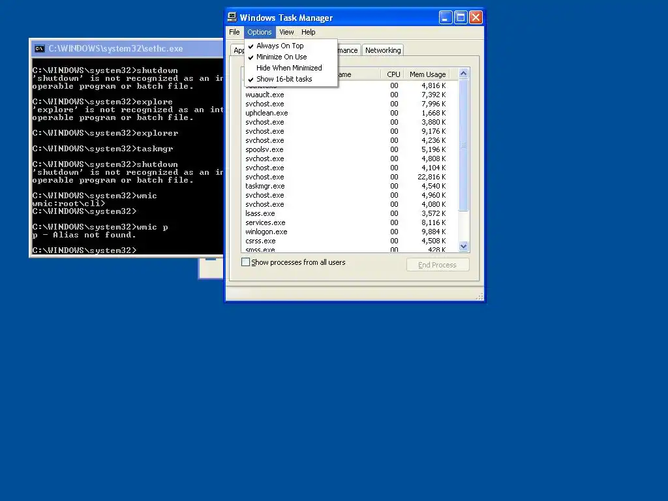
Task: Click the Task Manager title bar icon
Action: (x=232, y=17)
